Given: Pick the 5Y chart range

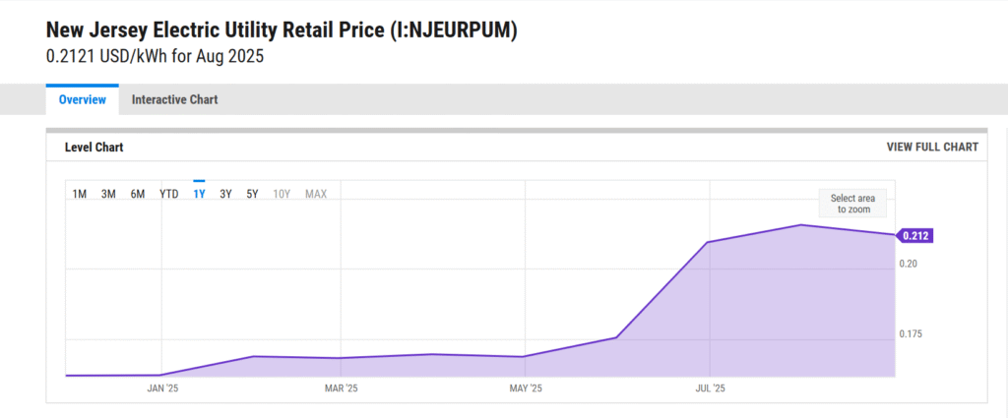Looking at the screenshot, I should [252, 194].
